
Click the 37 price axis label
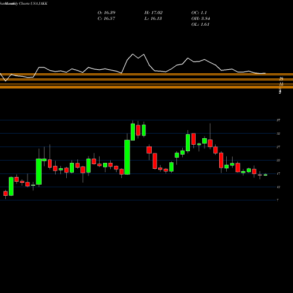(278, 120)
